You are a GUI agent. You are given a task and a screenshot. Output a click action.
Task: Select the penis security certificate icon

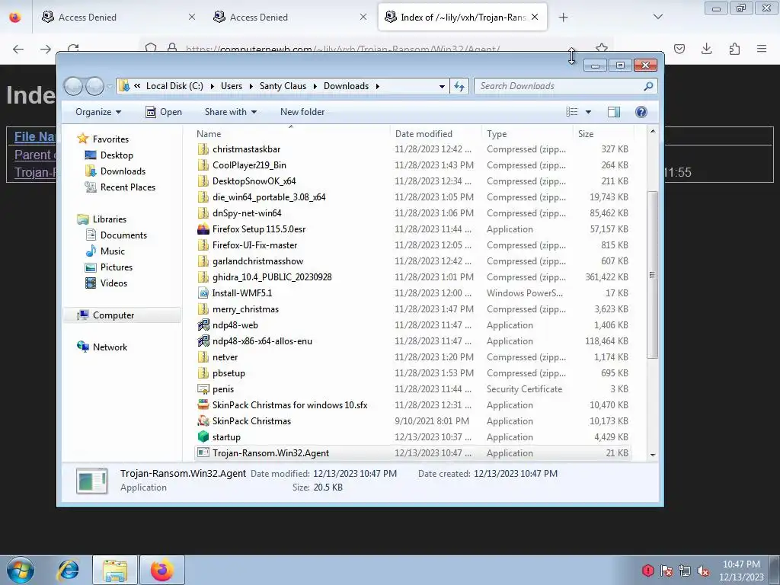203,389
